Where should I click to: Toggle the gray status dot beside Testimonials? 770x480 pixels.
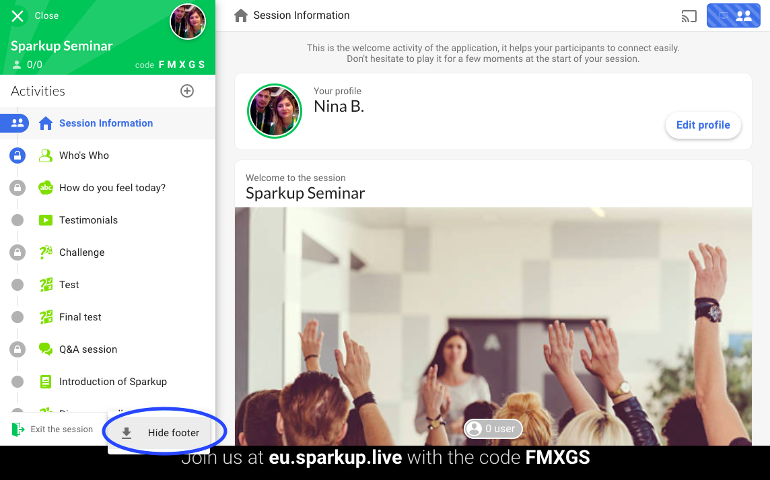(x=17, y=220)
